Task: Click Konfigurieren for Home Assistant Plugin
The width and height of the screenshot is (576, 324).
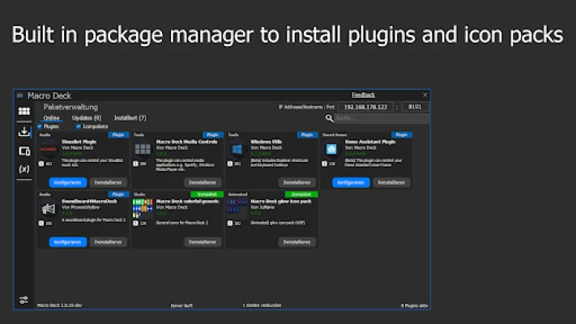Action: pos(351,182)
